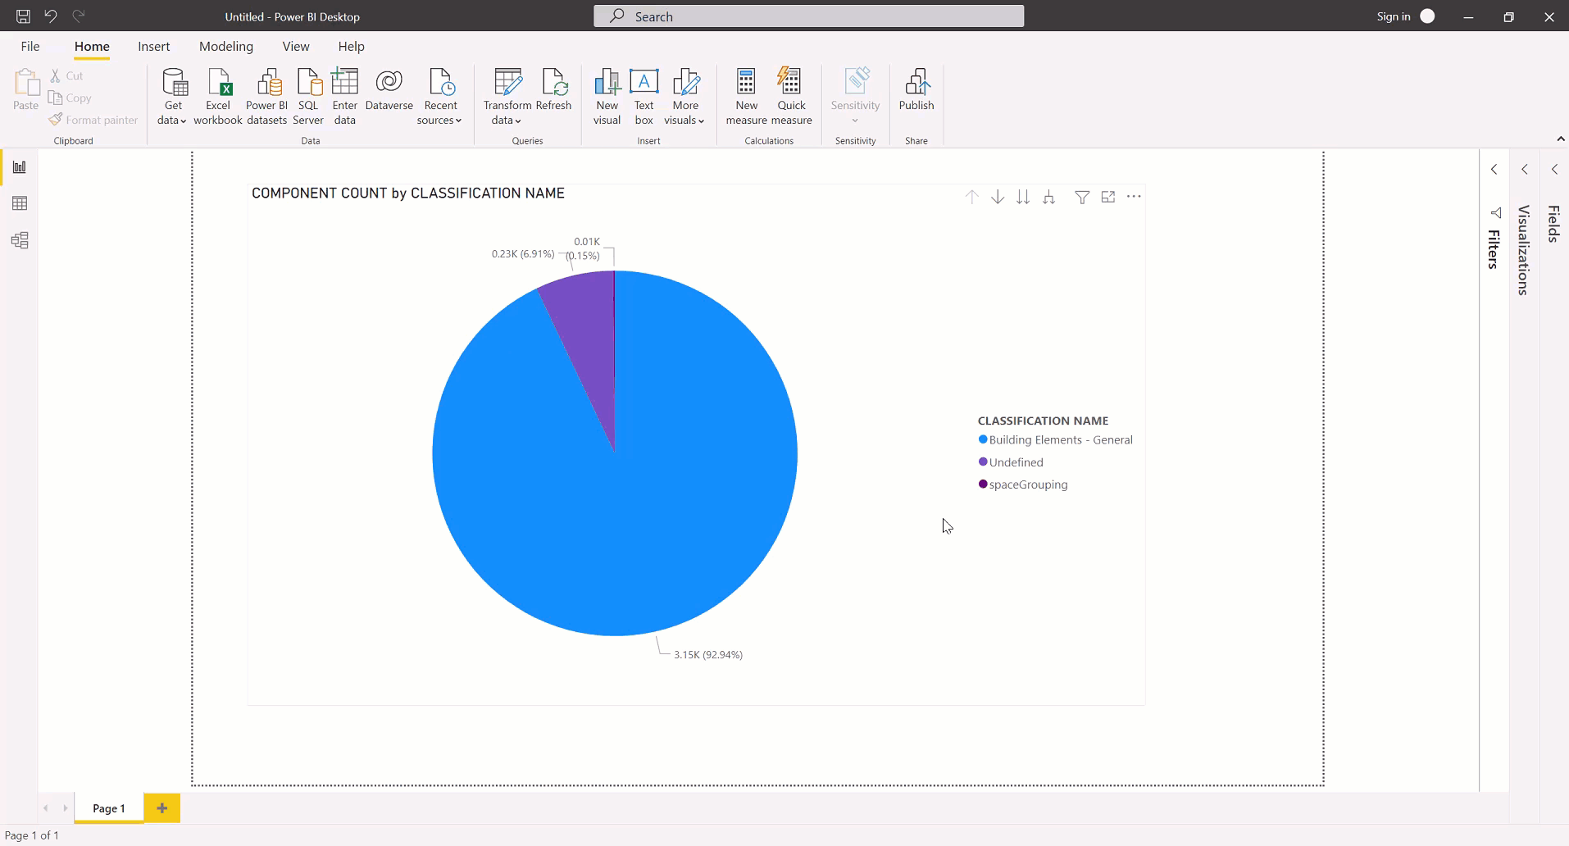Expand all down one hierarchy level

[x=1049, y=197]
